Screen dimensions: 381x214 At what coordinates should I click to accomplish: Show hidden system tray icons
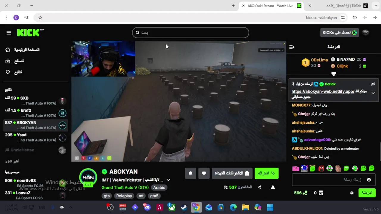71,207
